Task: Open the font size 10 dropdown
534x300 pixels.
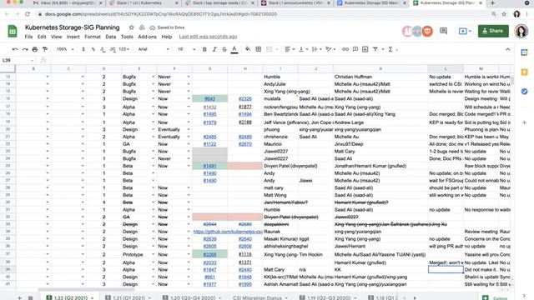Action: (186, 49)
